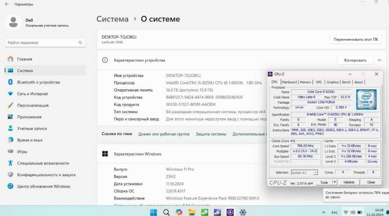Click the Windows 11 Pro edition text

coord(180,169)
